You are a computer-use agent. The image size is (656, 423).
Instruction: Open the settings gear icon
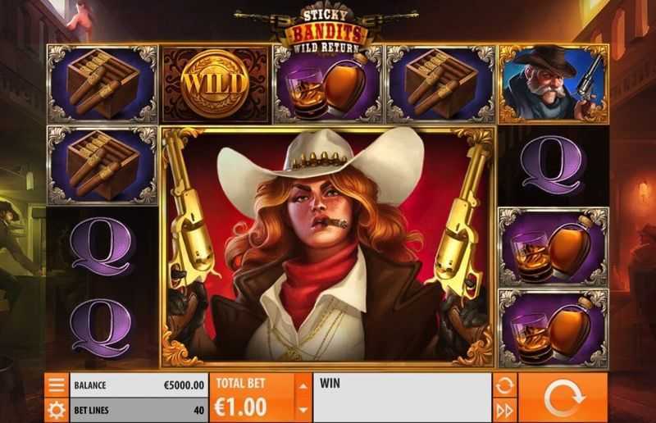(57, 410)
